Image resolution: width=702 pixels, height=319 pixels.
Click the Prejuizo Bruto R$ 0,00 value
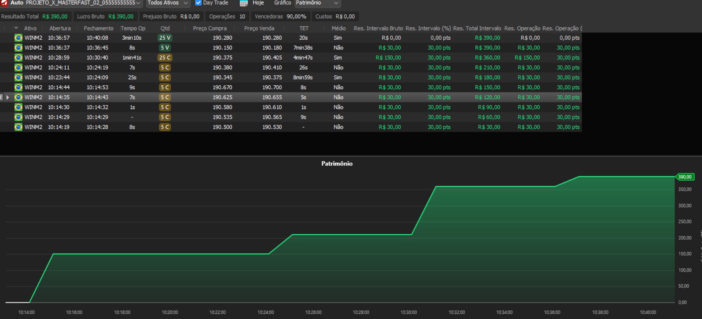click(190, 16)
